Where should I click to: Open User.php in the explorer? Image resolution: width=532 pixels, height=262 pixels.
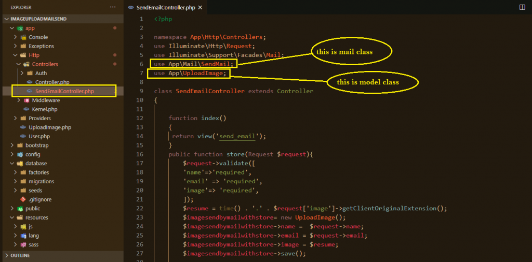39,136
